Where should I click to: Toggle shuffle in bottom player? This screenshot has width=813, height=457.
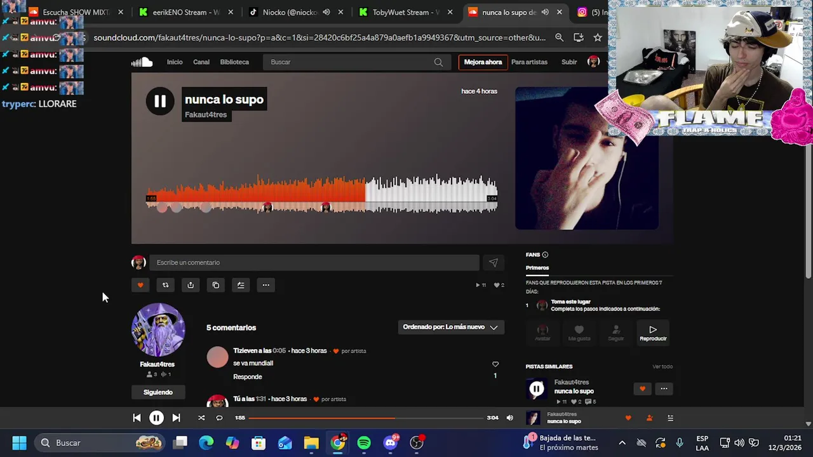201,418
